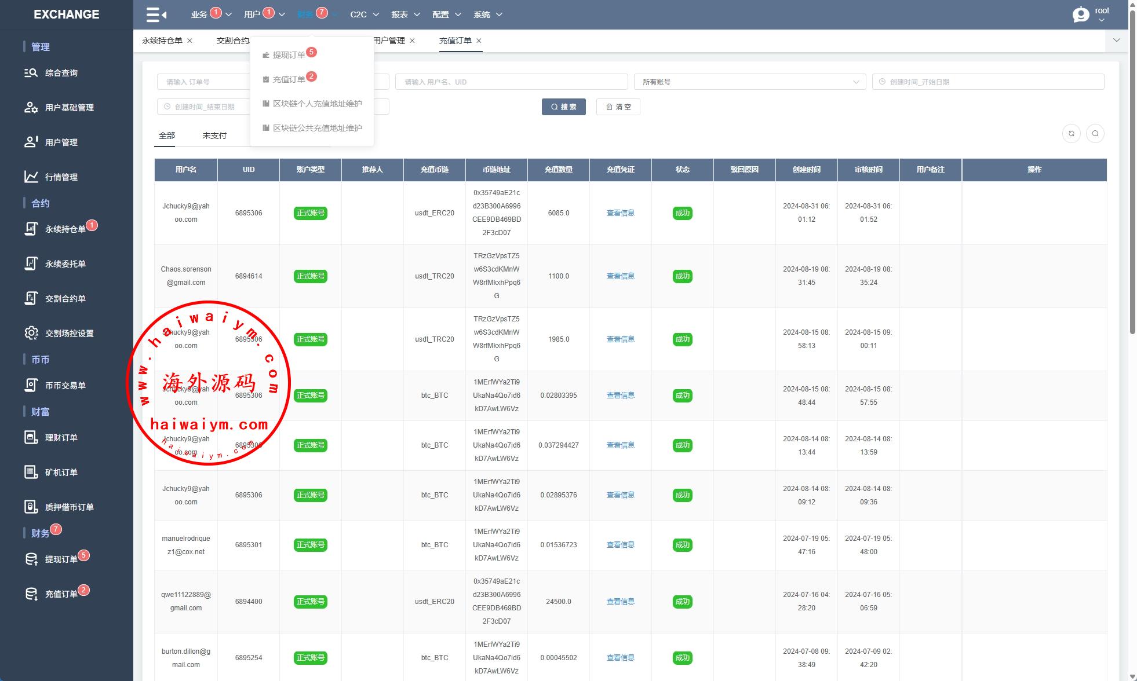1137x681 pixels.
Task: Collapse the sidebar using the hamburger icon
Action: [156, 14]
